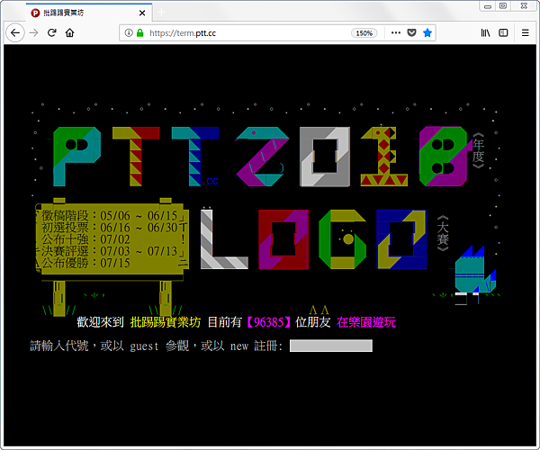540x450 pixels.
Task: Close the 批踢踢實業坊 tab
Action: coord(142,13)
